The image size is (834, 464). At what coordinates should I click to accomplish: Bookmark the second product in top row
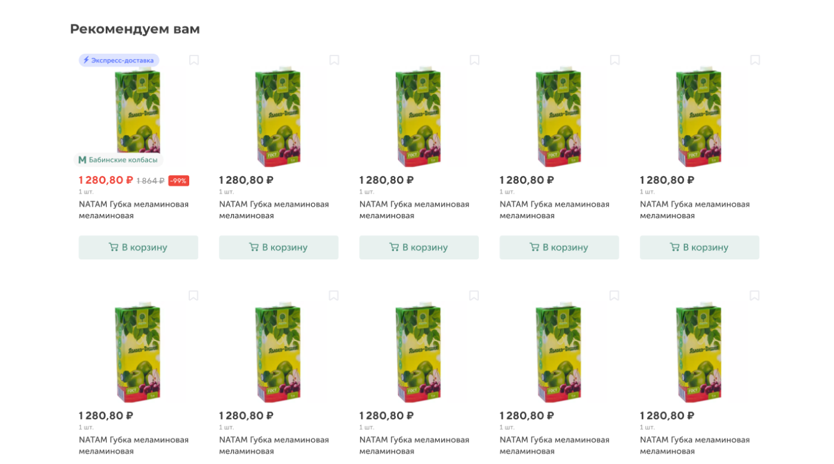pyautogui.click(x=334, y=60)
